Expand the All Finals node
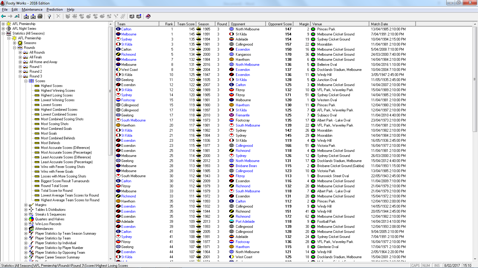Screen dimensions: 478x268 (x=20, y=57)
